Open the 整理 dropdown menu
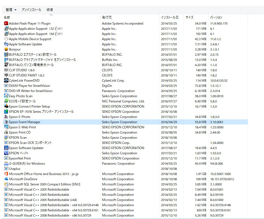Viewport: 264px width, 219px height. coord(11,10)
